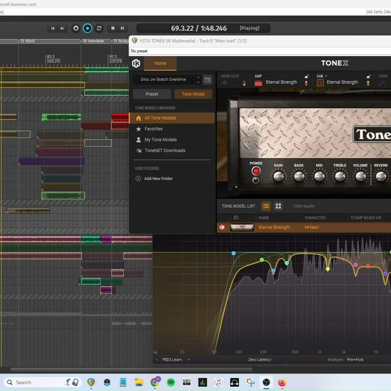Switch Tone Model List to grid view

click(x=278, y=206)
